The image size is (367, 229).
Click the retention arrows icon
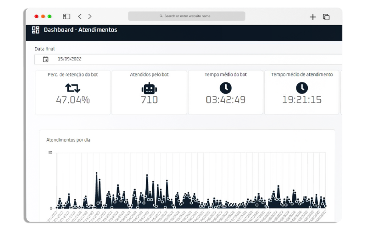72,88
